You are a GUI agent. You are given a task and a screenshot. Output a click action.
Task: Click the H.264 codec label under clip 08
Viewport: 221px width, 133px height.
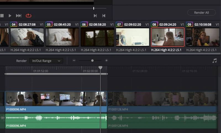pos(166,50)
